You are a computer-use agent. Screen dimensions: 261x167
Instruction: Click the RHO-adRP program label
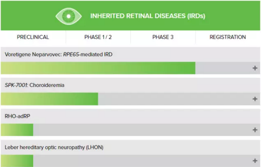[x=17, y=116]
